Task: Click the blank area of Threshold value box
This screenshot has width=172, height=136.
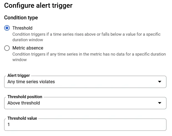Action: click(88, 125)
